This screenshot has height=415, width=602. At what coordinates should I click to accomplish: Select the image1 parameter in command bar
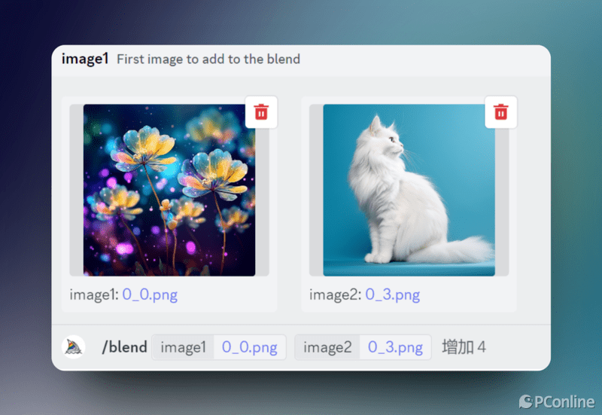[183, 347]
